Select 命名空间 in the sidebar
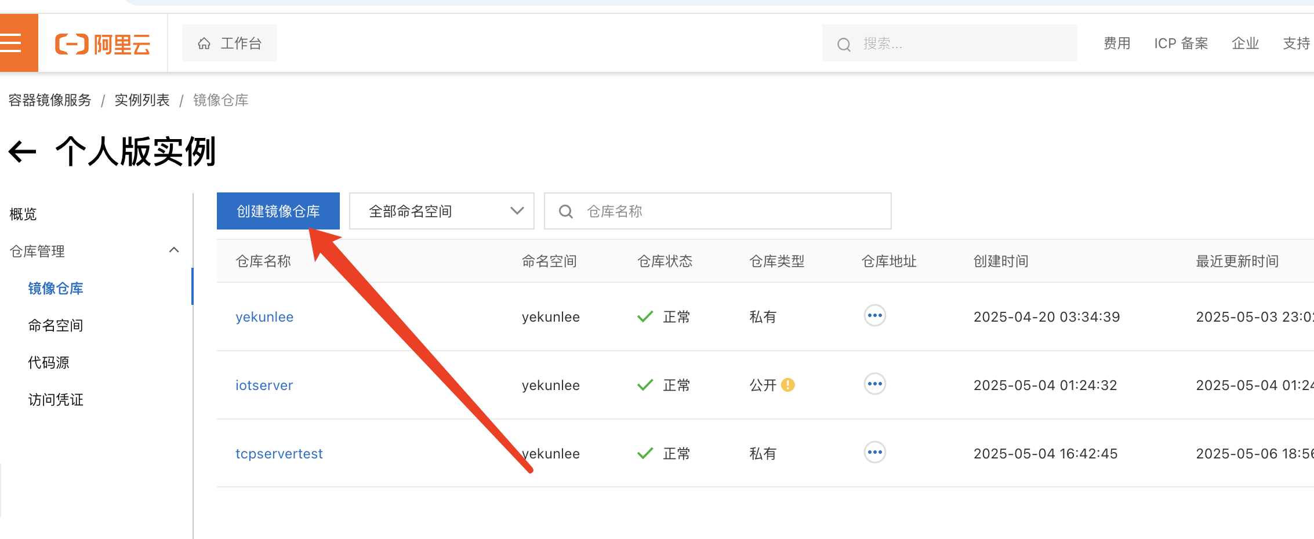 pyautogui.click(x=56, y=326)
